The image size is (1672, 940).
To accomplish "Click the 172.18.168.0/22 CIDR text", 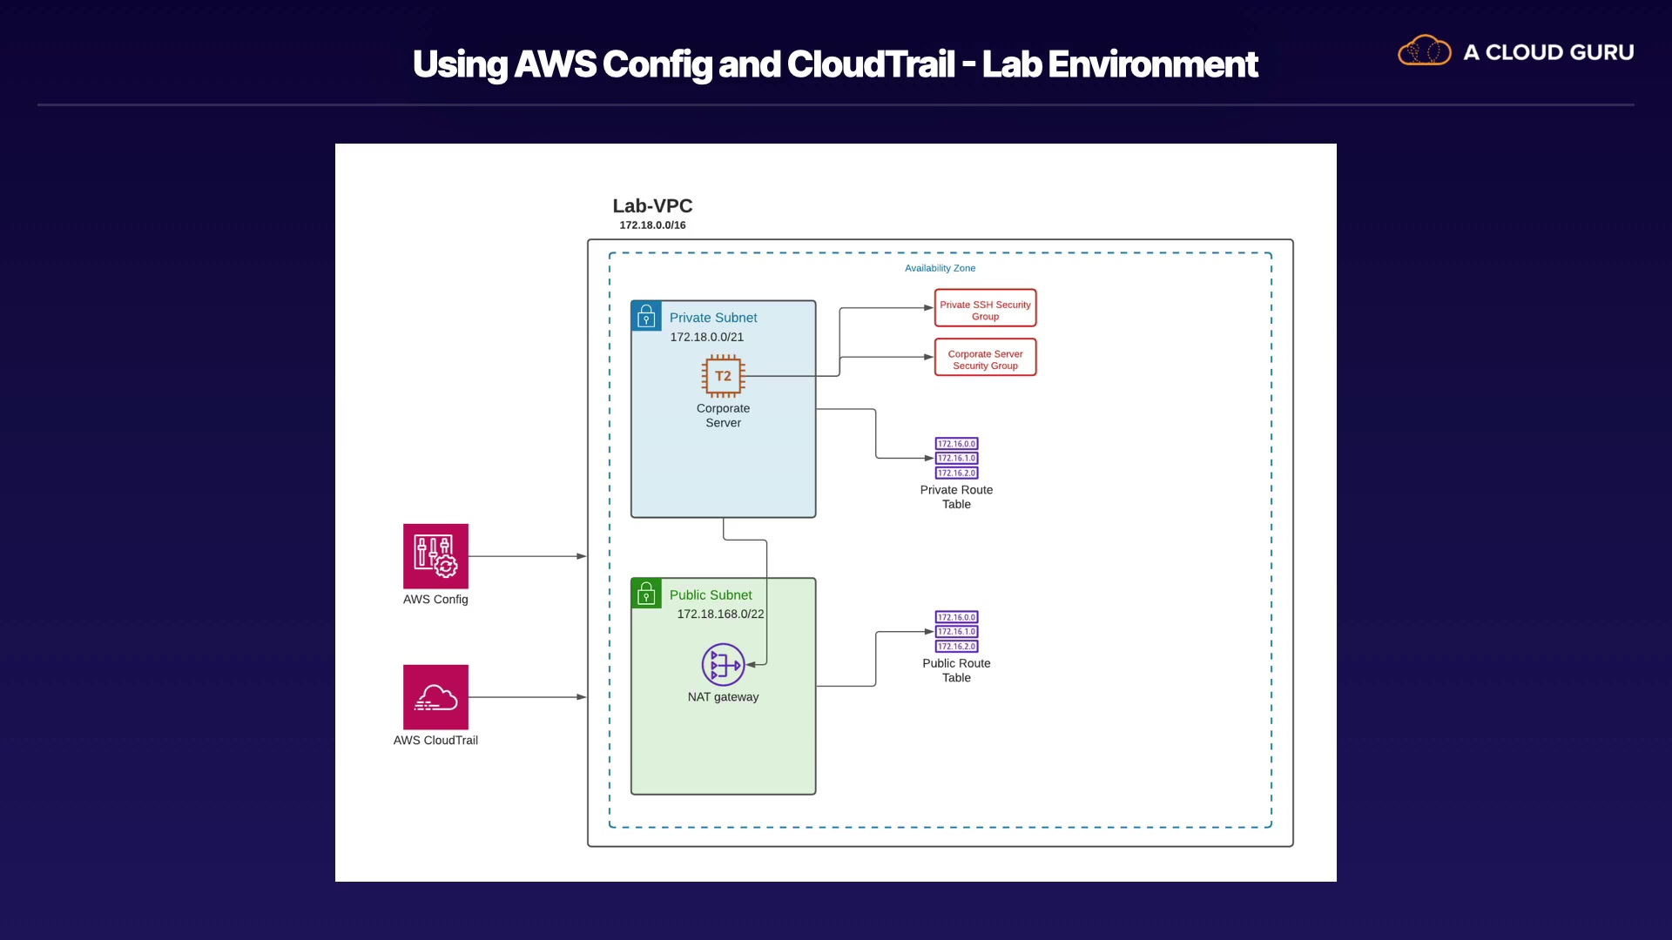I will tap(720, 614).
